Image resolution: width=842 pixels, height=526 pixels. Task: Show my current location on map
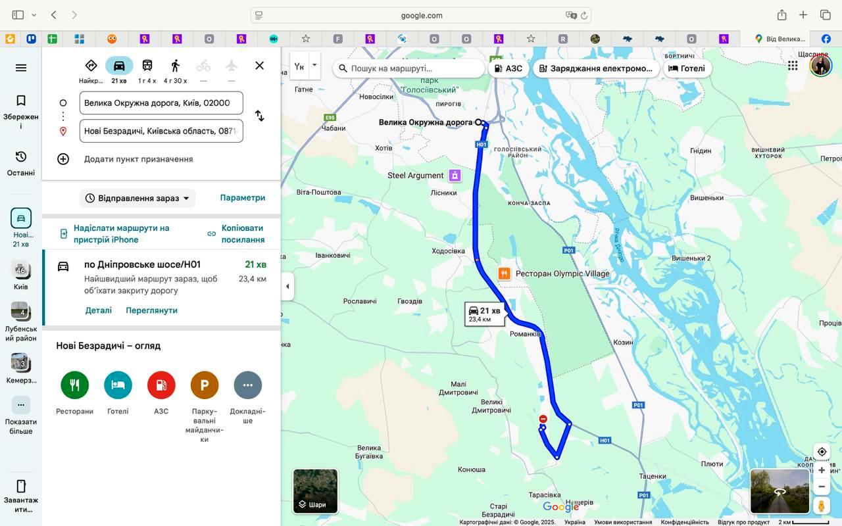point(822,452)
